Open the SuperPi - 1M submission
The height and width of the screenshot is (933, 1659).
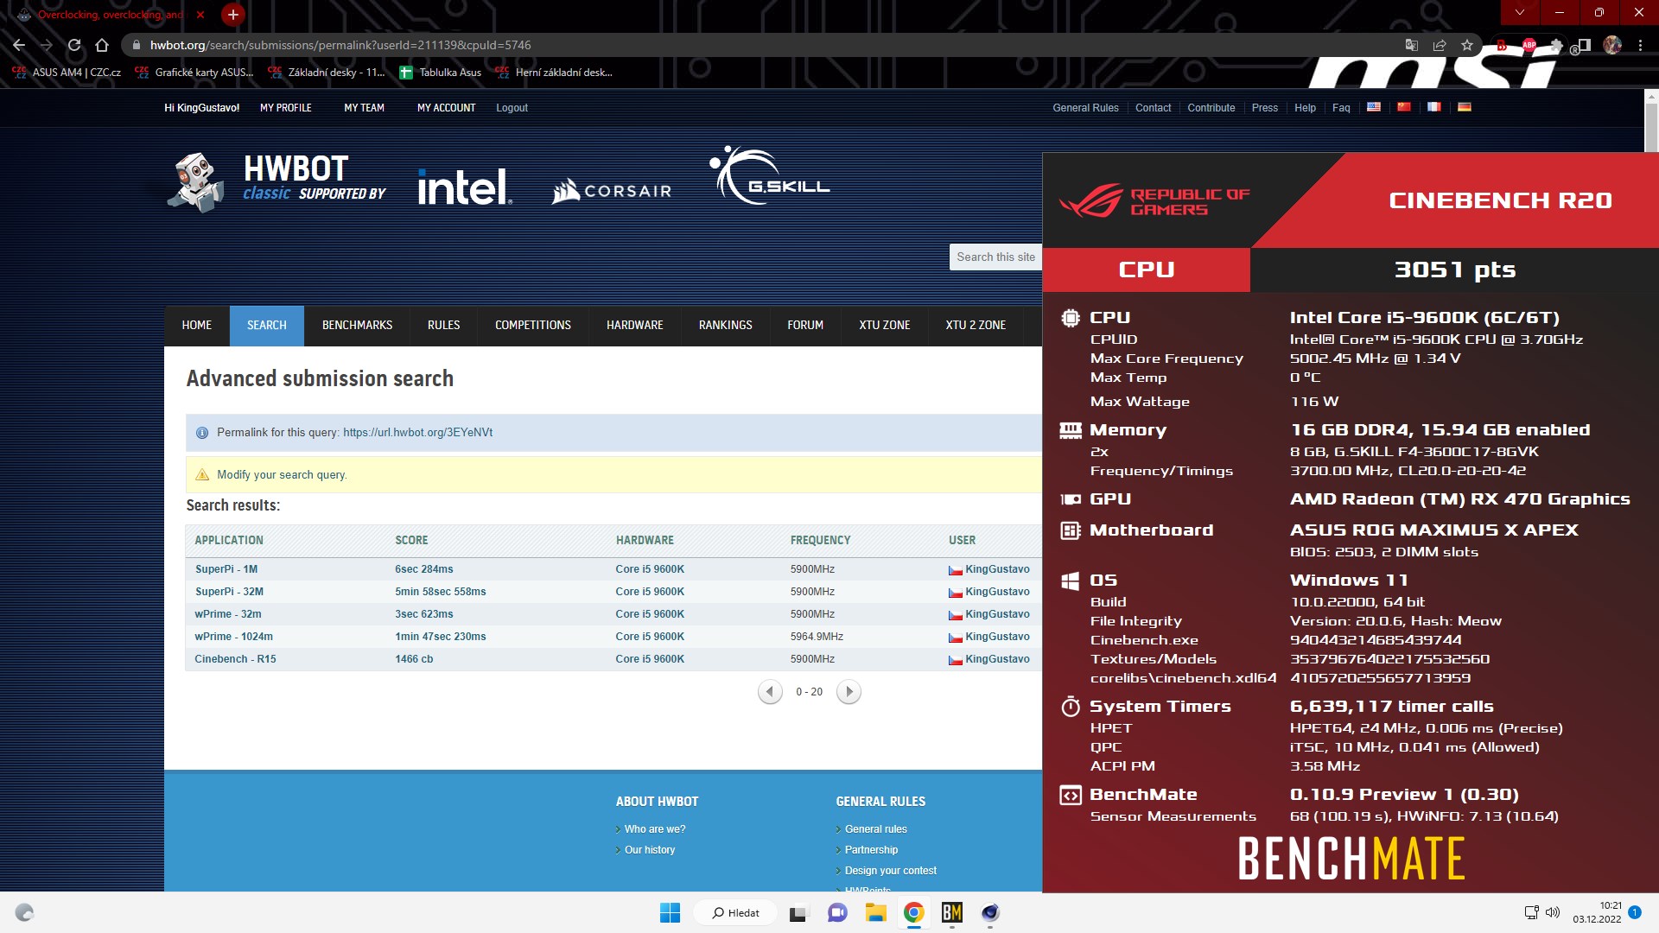(x=226, y=569)
